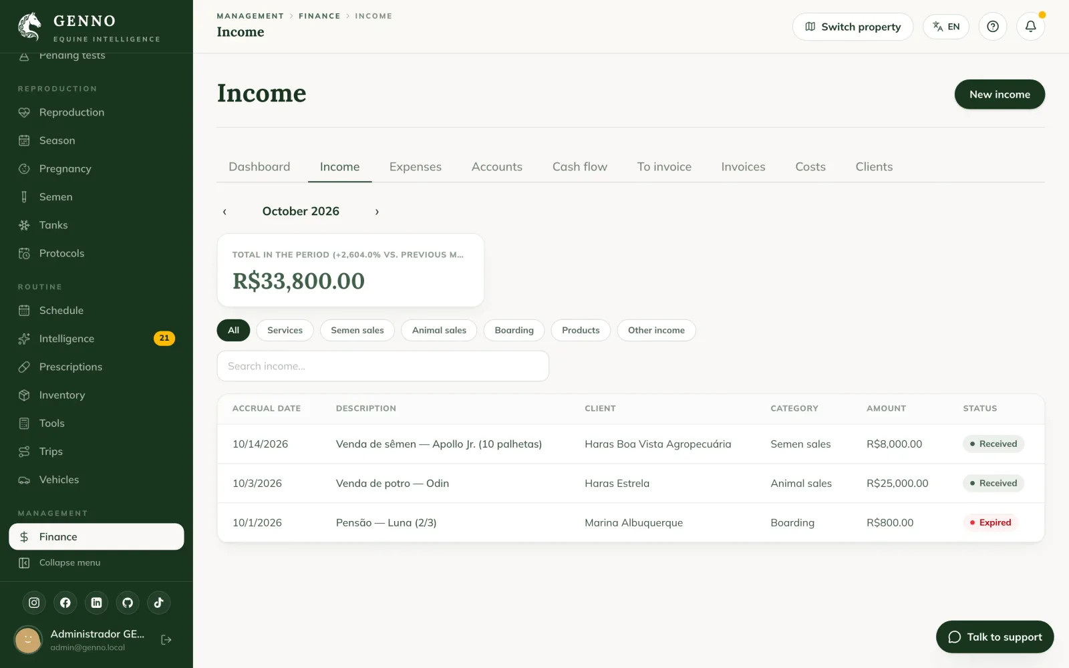Open Tanks in the sidebar

coord(96,225)
